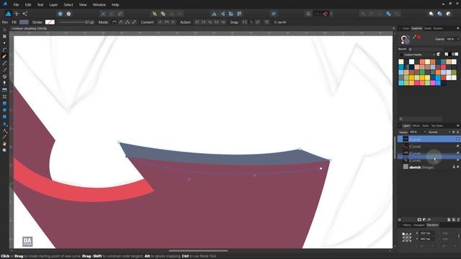The width and height of the screenshot is (461, 259).
Task: Click the swatches search field
Action: (422, 119)
